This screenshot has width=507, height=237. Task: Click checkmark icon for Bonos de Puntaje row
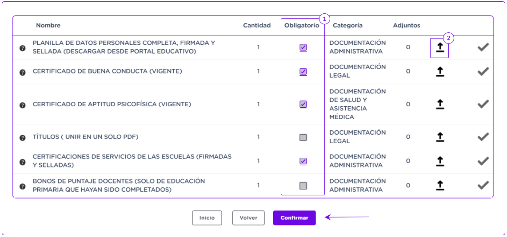(x=483, y=185)
